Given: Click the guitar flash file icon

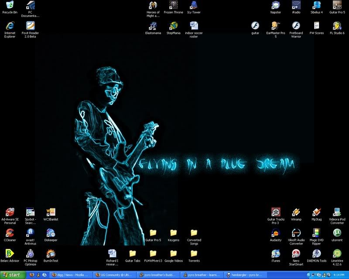Looking at the screenshot, I should point(255,26).
